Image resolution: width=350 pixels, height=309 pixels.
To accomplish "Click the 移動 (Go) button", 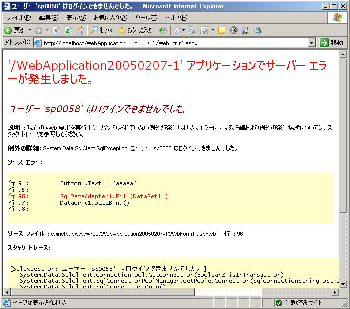I will [x=331, y=43].
